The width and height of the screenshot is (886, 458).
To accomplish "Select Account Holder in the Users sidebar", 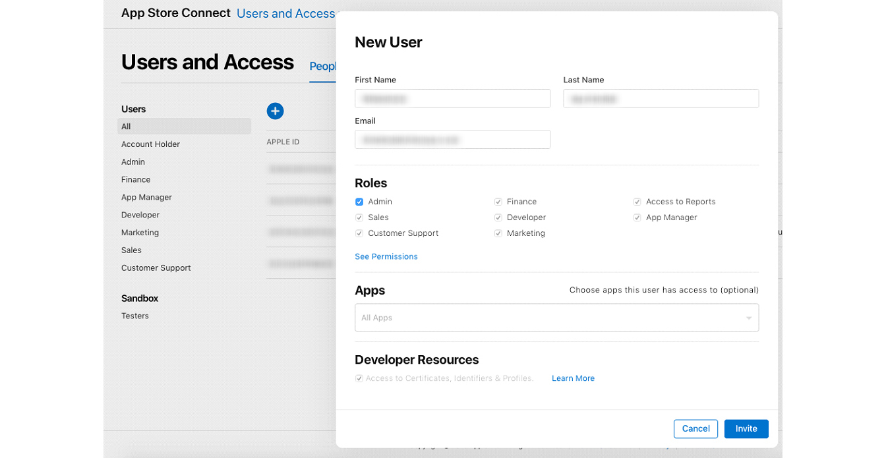I will point(150,144).
